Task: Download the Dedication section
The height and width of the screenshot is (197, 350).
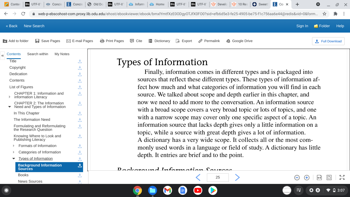Action: tap(80, 74)
